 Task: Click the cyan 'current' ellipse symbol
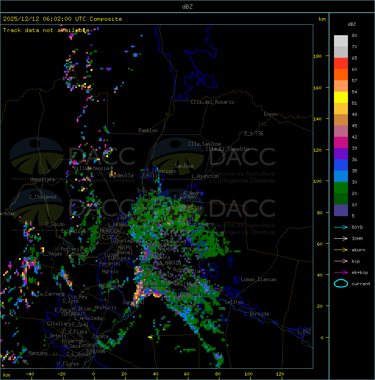click(x=341, y=283)
